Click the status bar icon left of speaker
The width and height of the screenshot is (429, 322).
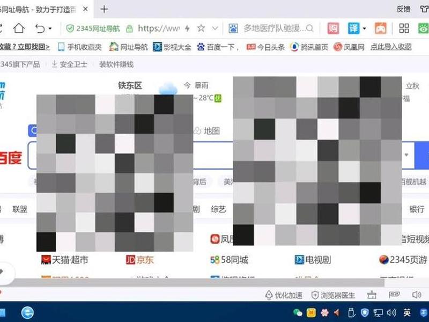(x=394, y=295)
